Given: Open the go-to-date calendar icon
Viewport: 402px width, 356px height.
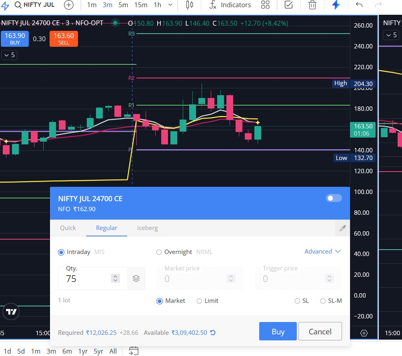Looking at the screenshot, I should [133, 351].
